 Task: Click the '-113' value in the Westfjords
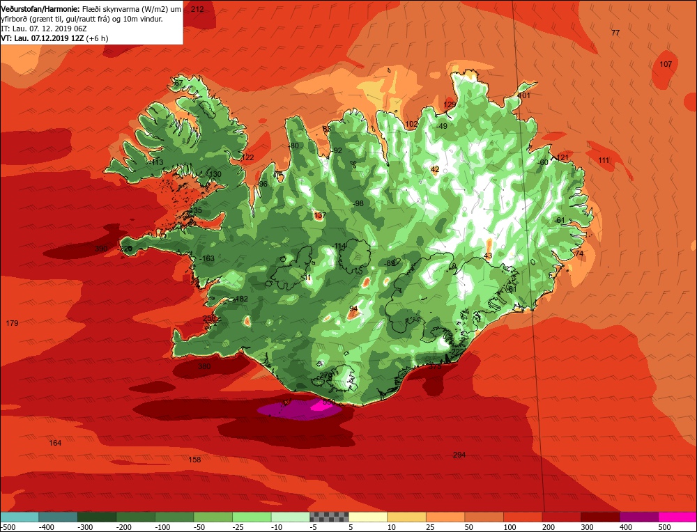coord(156,162)
